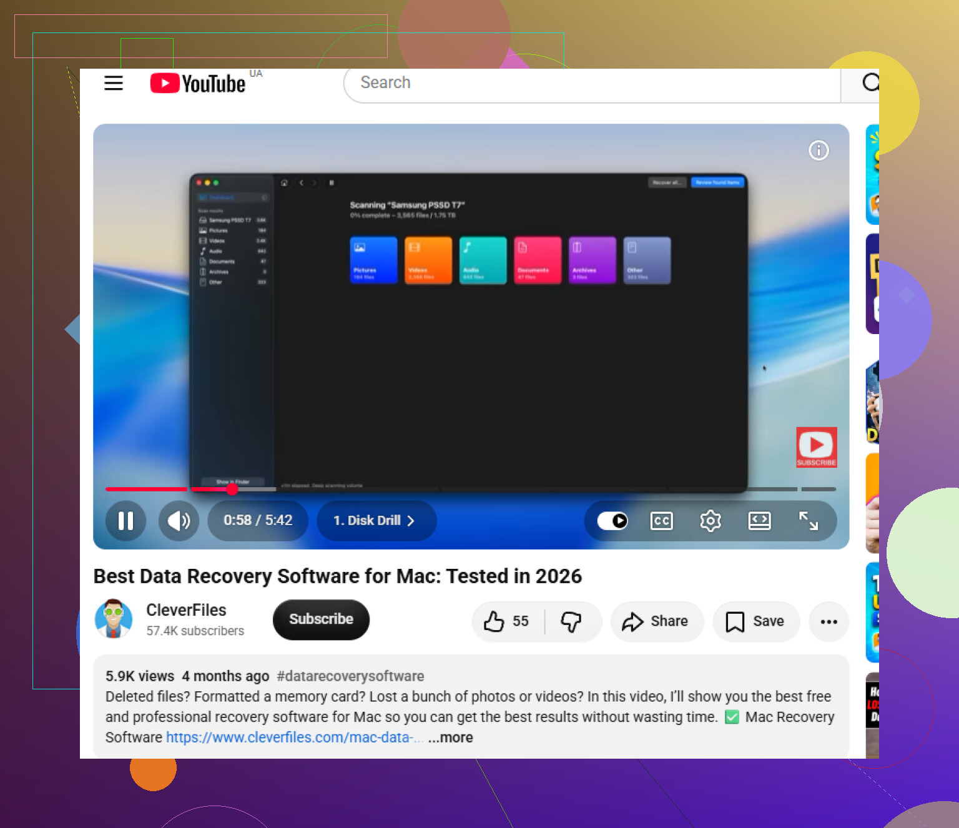Expand the description with ...more
The width and height of the screenshot is (959, 828).
pos(450,737)
